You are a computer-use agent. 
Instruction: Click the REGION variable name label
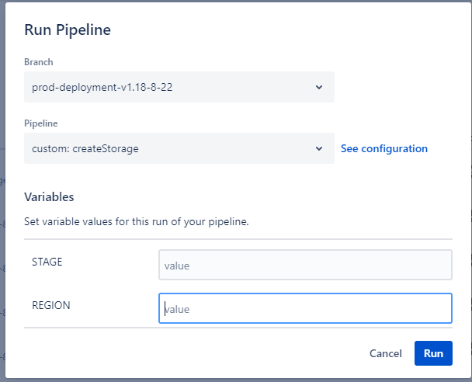point(51,306)
